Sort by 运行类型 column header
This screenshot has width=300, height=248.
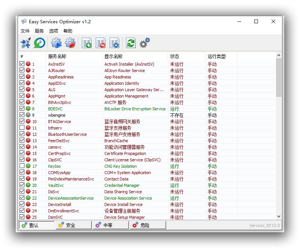point(221,56)
